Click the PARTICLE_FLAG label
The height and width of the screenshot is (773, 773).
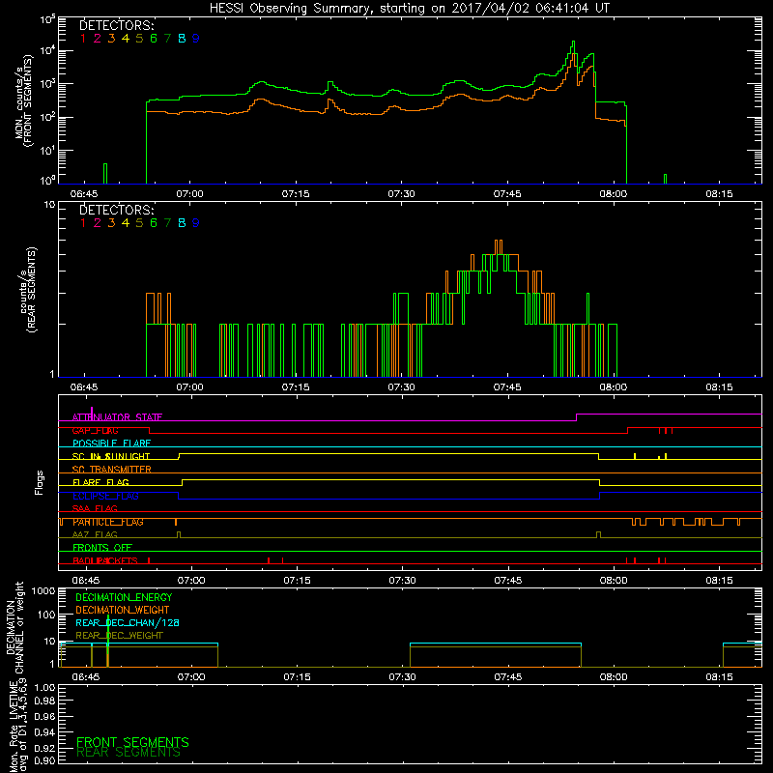(x=108, y=522)
